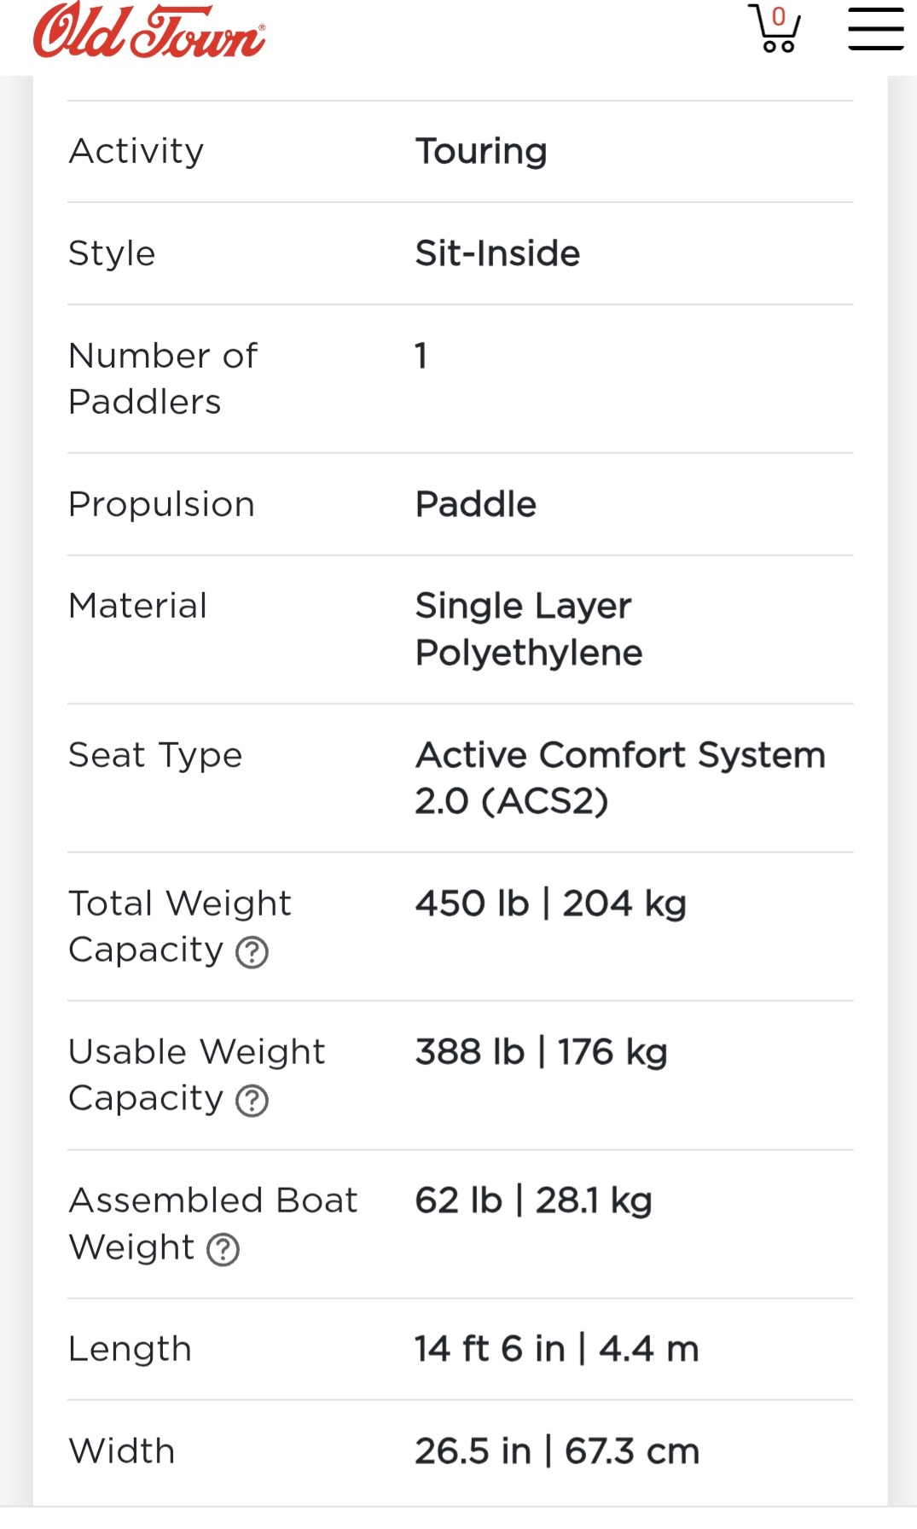
Task: Click the Propulsion row label
Action: [162, 504]
